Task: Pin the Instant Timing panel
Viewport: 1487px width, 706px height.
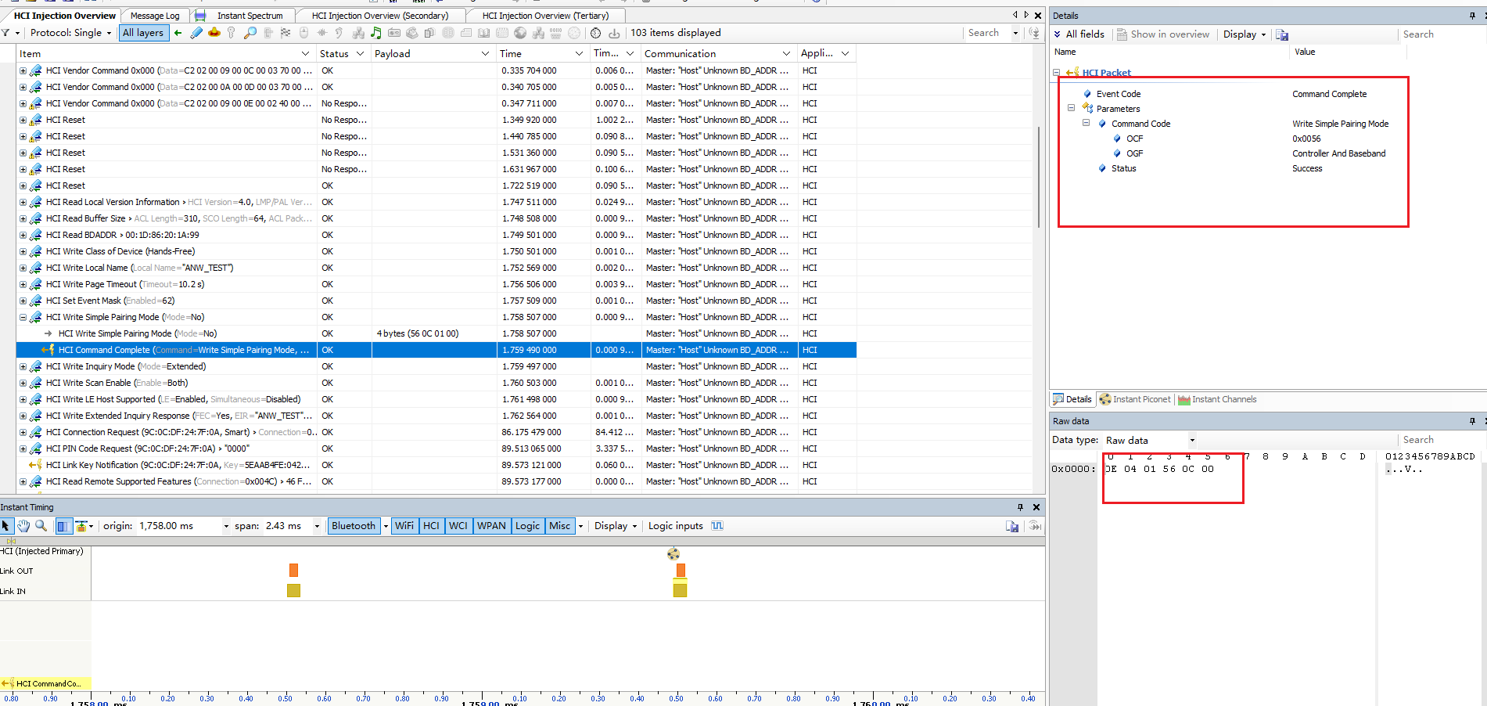Action: (1020, 507)
